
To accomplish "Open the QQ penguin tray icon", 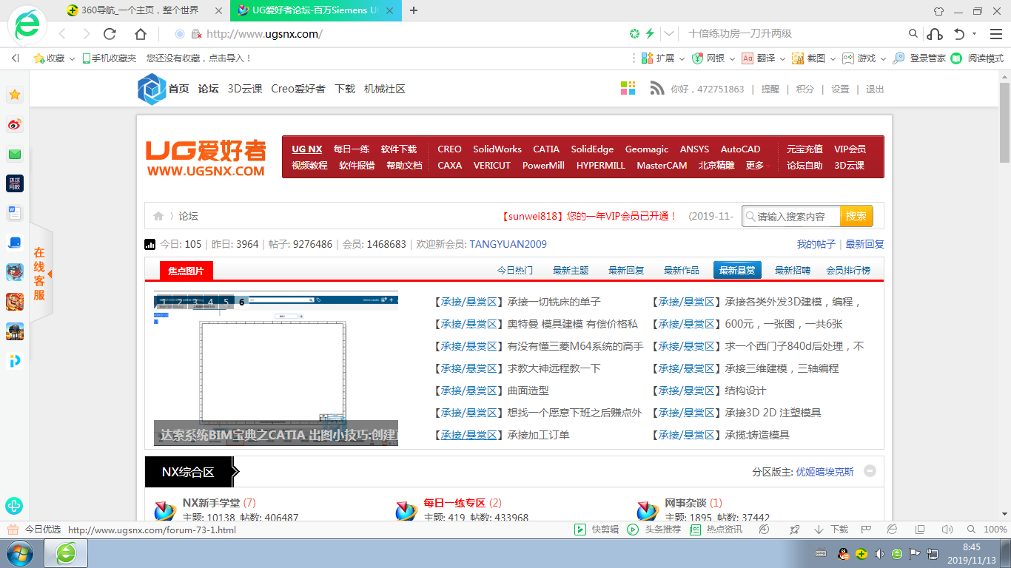I will point(843,553).
